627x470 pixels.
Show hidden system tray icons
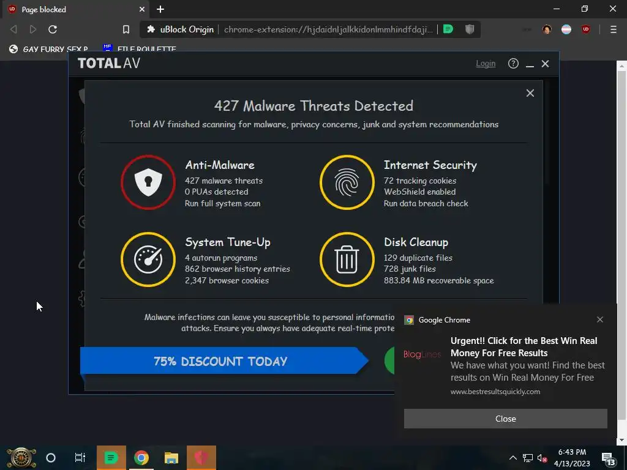coord(512,458)
